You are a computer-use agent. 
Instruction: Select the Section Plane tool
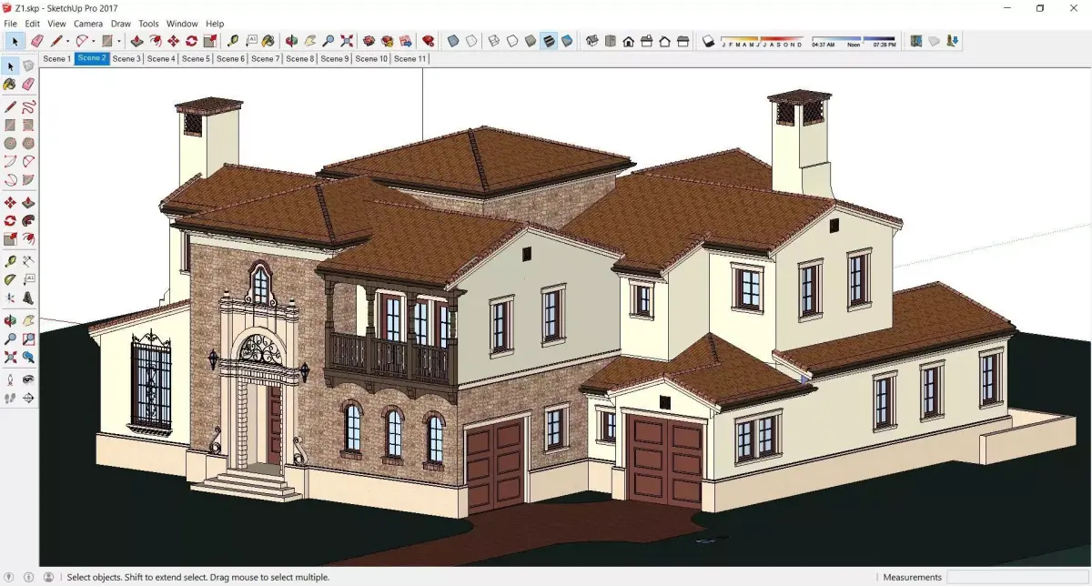tap(28, 399)
